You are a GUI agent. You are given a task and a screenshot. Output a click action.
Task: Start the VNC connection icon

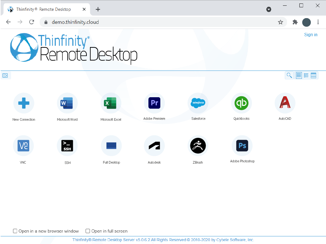tap(23, 146)
